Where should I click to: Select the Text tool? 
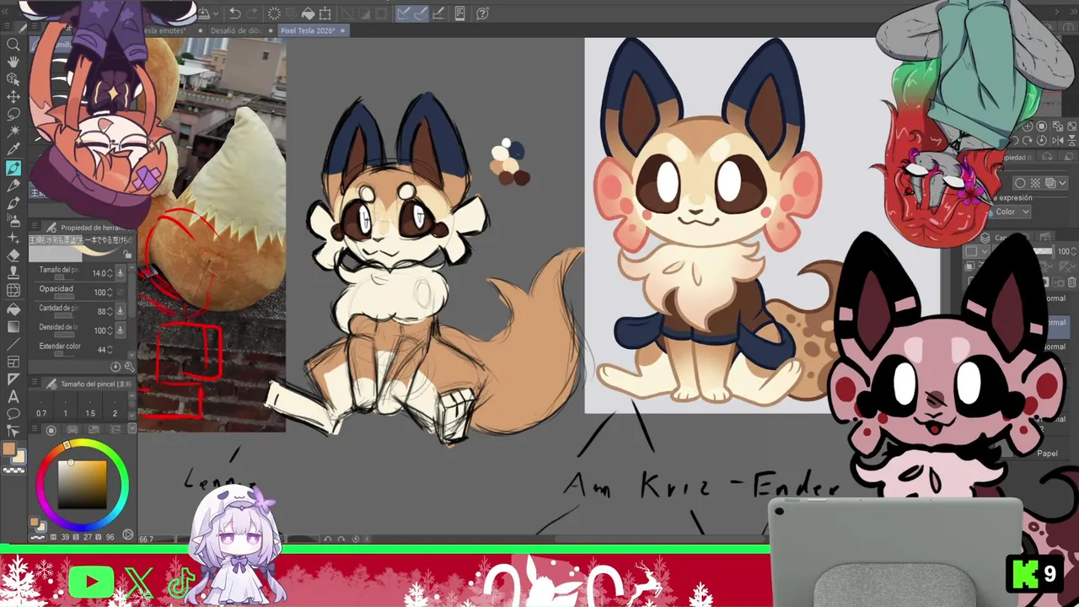pyautogui.click(x=13, y=396)
